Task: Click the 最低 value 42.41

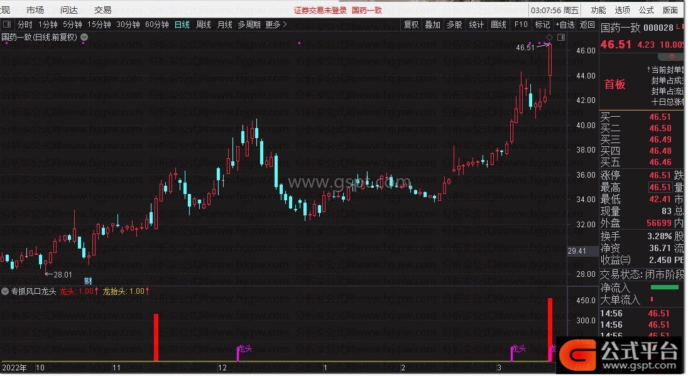Action: [x=660, y=200]
